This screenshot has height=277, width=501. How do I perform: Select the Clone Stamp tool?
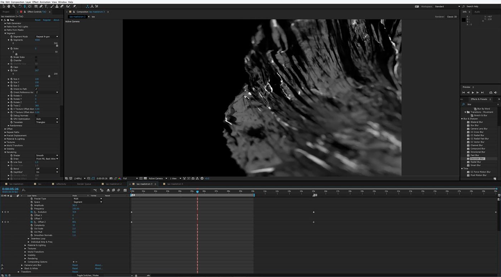tap(57, 6)
